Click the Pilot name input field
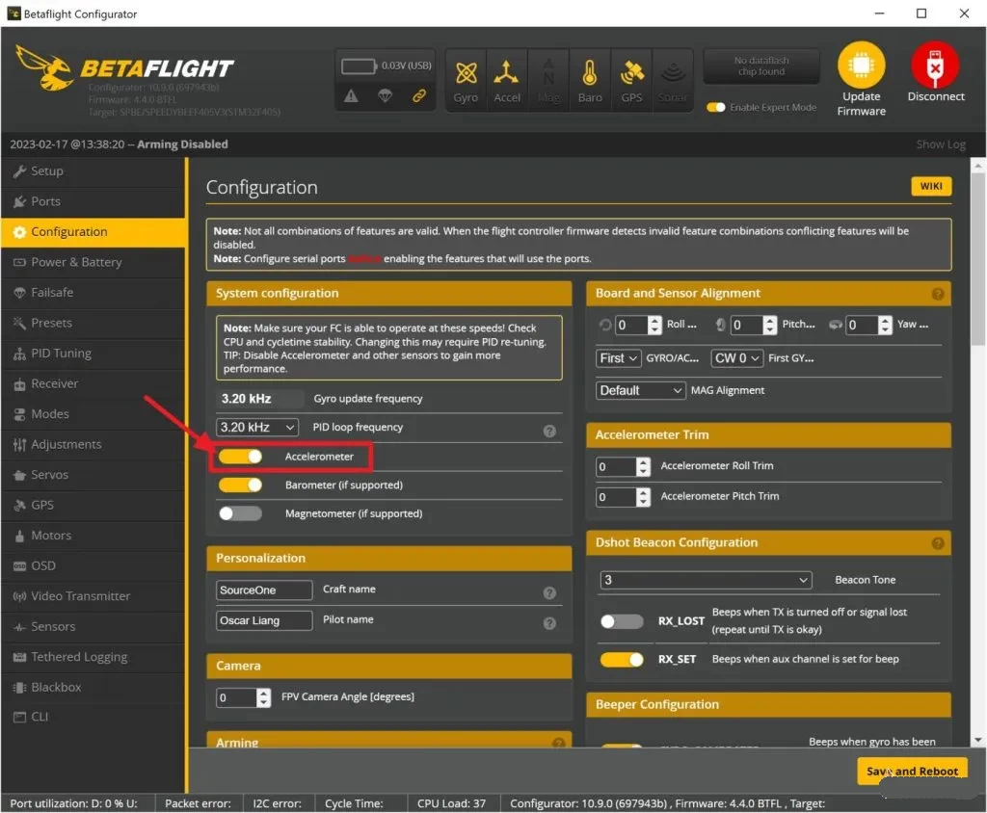Image resolution: width=987 pixels, height=813 pixels. coord(264,620)
